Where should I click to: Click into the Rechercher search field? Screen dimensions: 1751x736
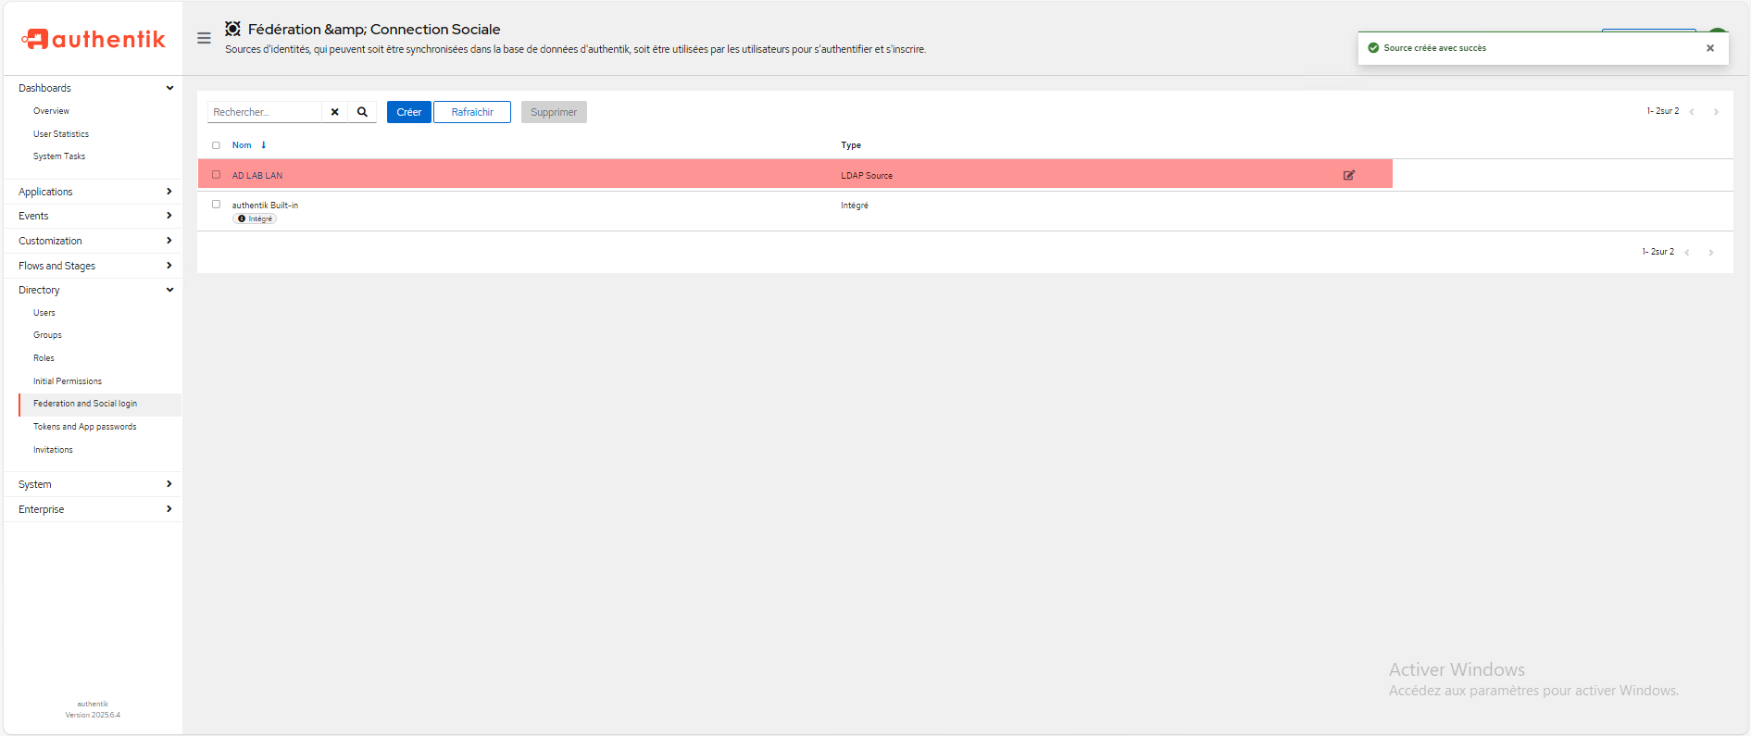[x=265, y=112]
